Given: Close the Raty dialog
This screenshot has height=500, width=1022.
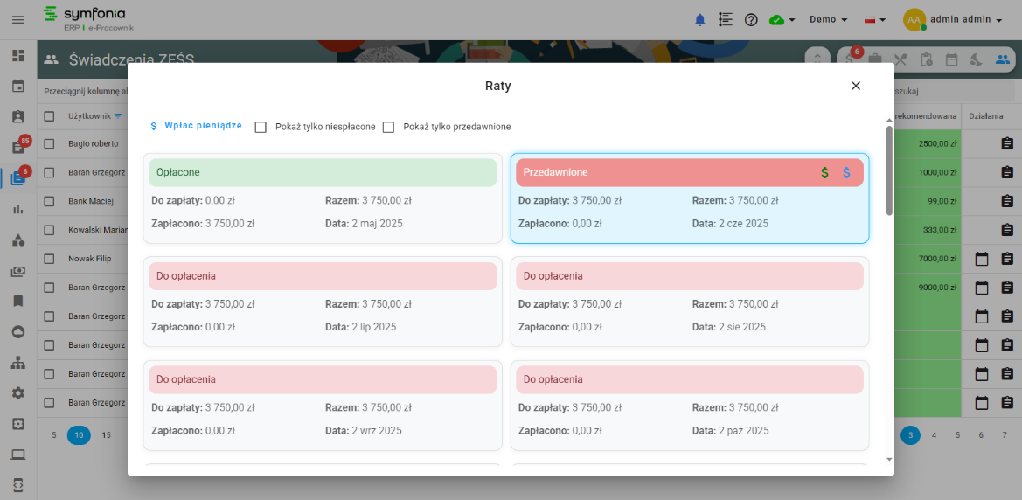Looking at the screenshot, I should (x=856, y=86).
